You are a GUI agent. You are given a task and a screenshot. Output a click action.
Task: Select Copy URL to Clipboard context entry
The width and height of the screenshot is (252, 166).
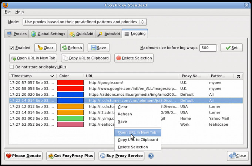pos(138,140)
